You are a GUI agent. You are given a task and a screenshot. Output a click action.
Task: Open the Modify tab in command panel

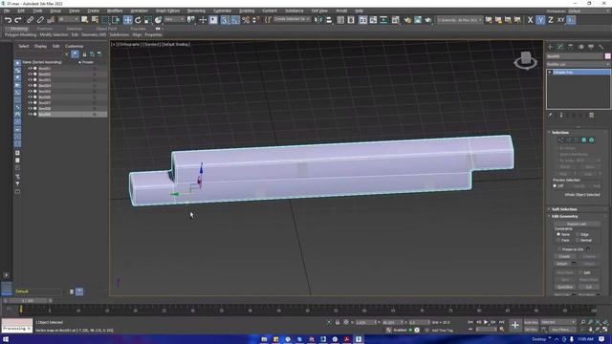coord(560,47)
